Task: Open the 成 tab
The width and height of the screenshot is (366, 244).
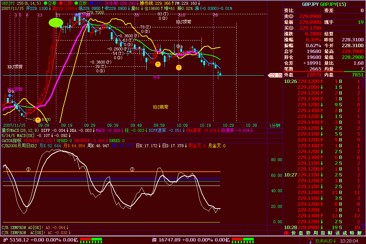Action: click(x=345, y=233)
